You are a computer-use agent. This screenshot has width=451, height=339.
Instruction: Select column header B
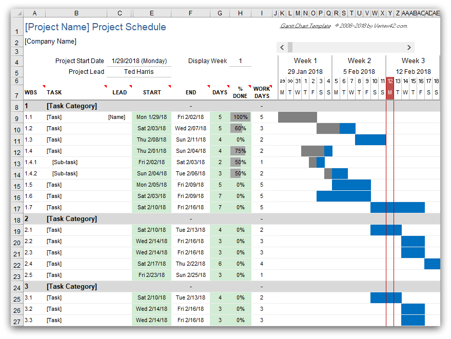tap(76, 13)
